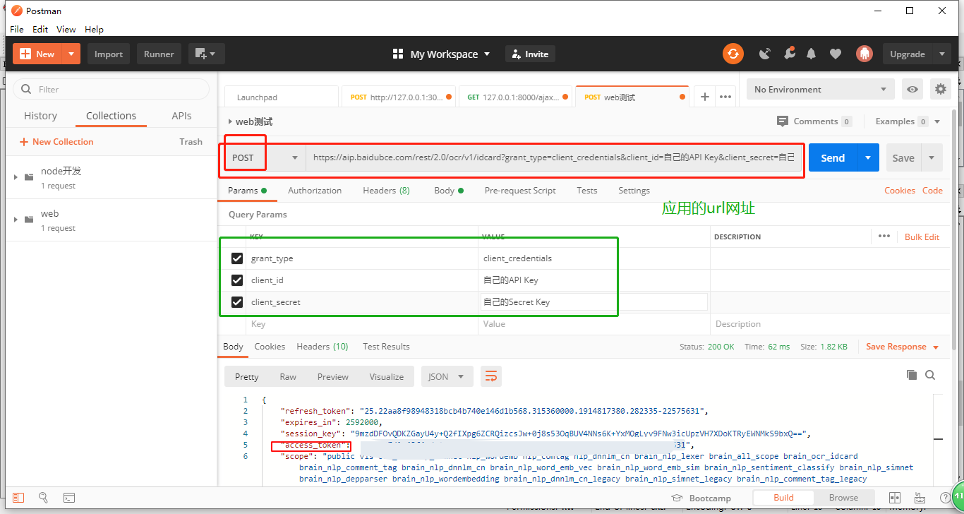Open the Authorization request tab
The height and width of the screenshot is (514, 964).
tap(315, 191)
